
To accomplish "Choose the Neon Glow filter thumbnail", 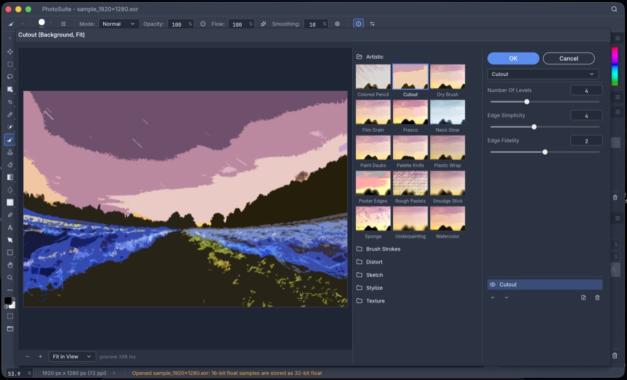I will [x=447, y=112].
